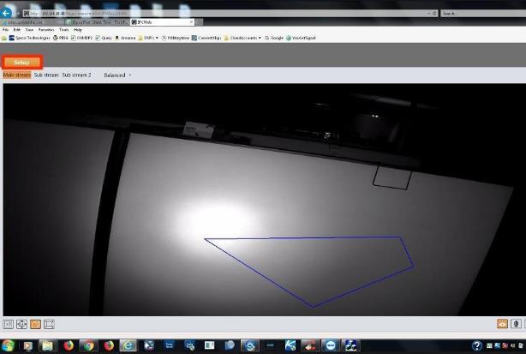Toggle the orange highlighted view icon
Screen dimensions: 526x354
pyautogui.click(x=35, y=324)
